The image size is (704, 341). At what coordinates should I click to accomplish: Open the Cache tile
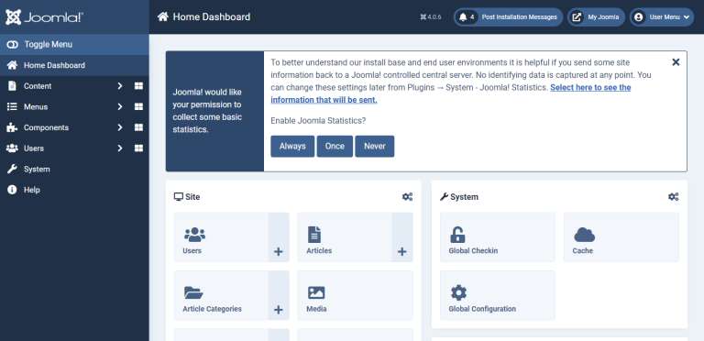click(621, 236)
